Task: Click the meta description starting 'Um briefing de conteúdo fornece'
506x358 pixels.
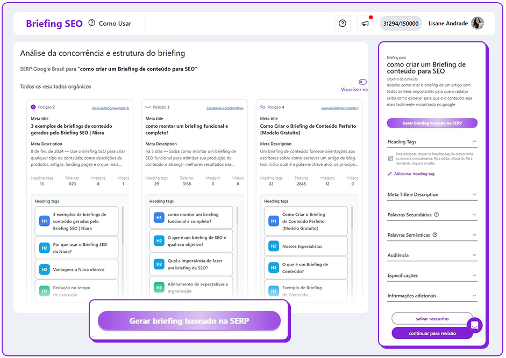Action: [x=309, y=158]
